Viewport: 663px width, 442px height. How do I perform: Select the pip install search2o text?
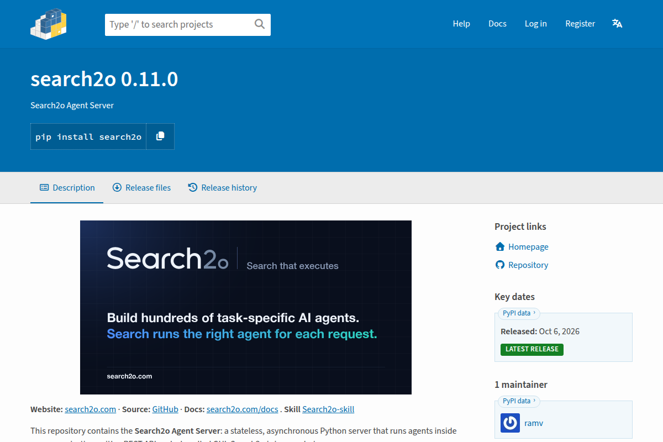(88, 137)
